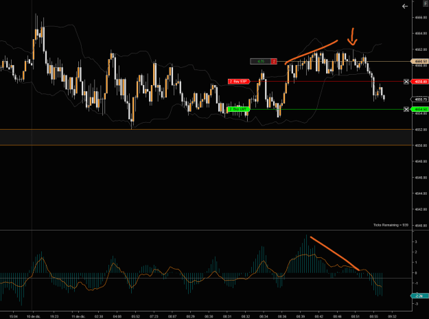Screen dimensions: 429x319
Task: Cancel the Buy LMT order with its X
Action: click(406, 109)
